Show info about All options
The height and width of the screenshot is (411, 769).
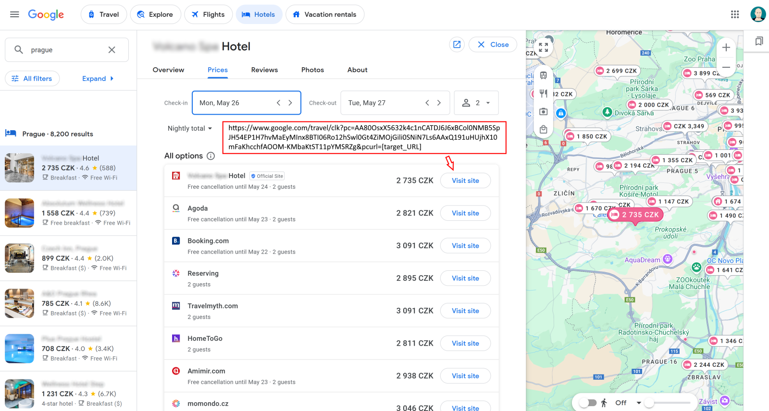click(x=211, y=156)
